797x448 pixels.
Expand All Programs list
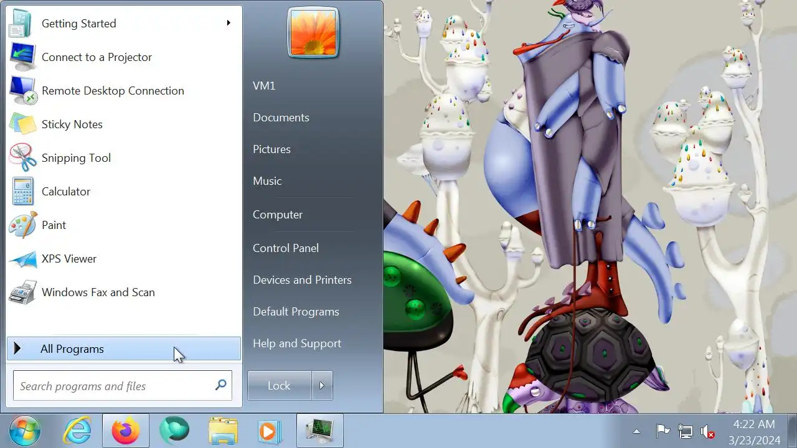pos(123,349)
